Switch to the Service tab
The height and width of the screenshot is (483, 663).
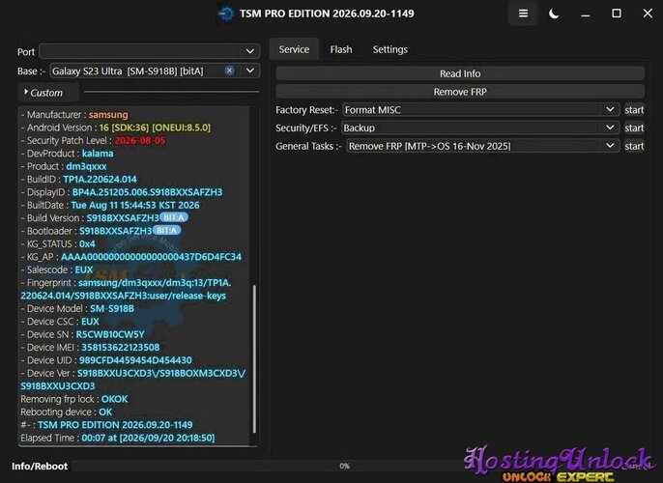click(294, 49)
